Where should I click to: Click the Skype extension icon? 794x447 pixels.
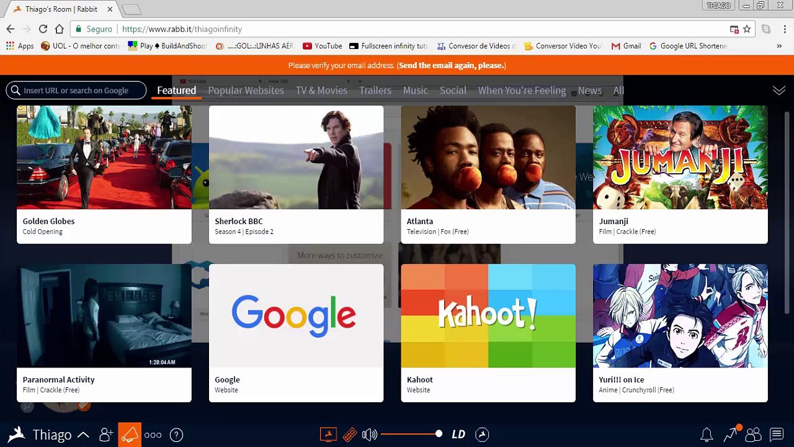pos(766,29)
